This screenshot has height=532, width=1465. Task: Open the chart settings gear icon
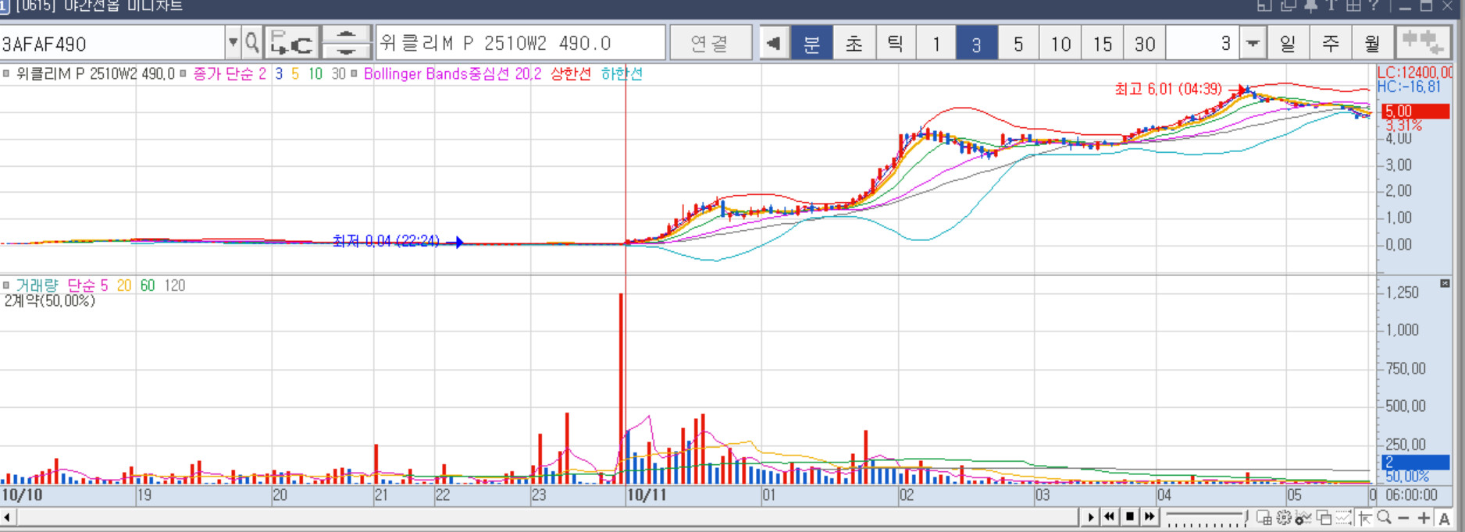pos(1283,518)
